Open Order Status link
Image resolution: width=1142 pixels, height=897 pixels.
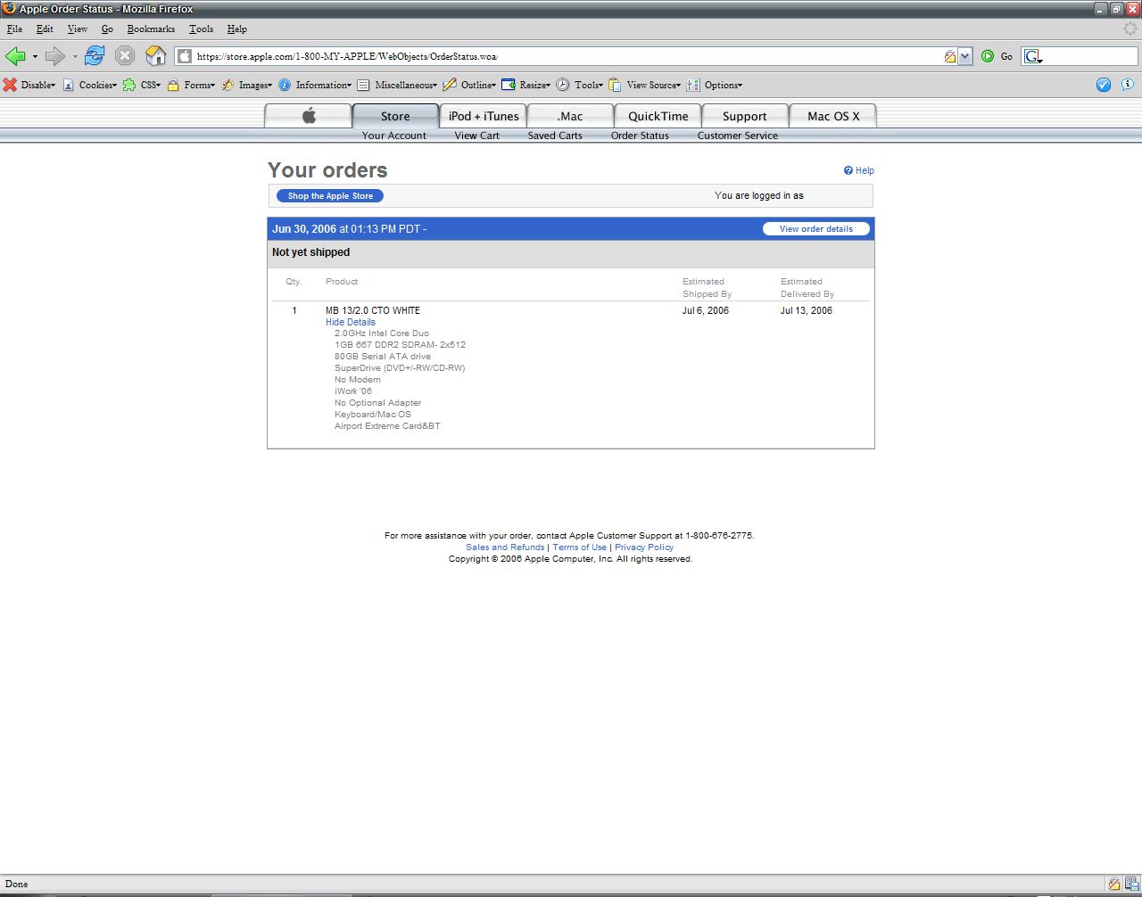pyautogui.click(x=640, y=136)
